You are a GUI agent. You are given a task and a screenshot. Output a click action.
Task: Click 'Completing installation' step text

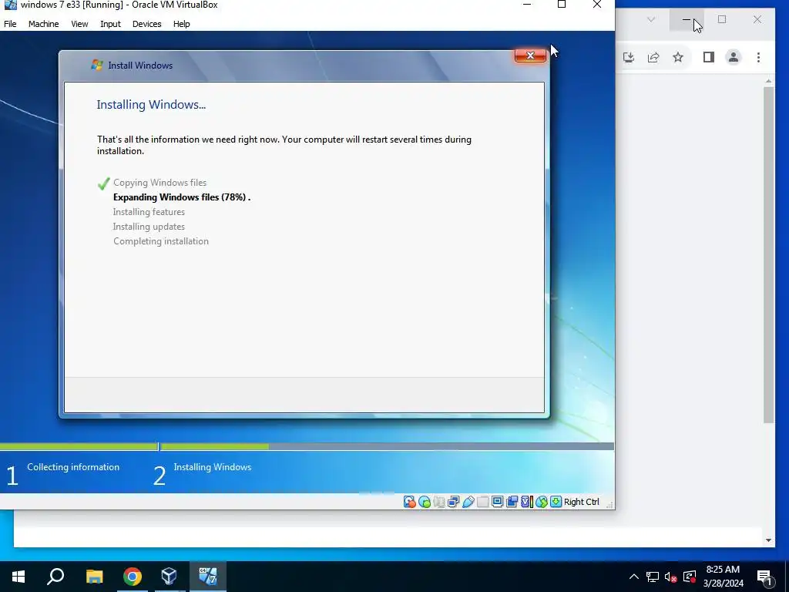(161, 241)
